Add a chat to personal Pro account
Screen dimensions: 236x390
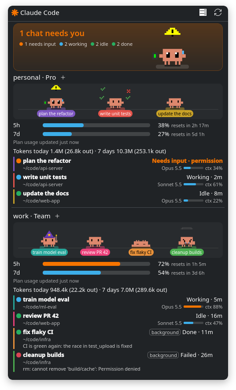pos(63,77)
